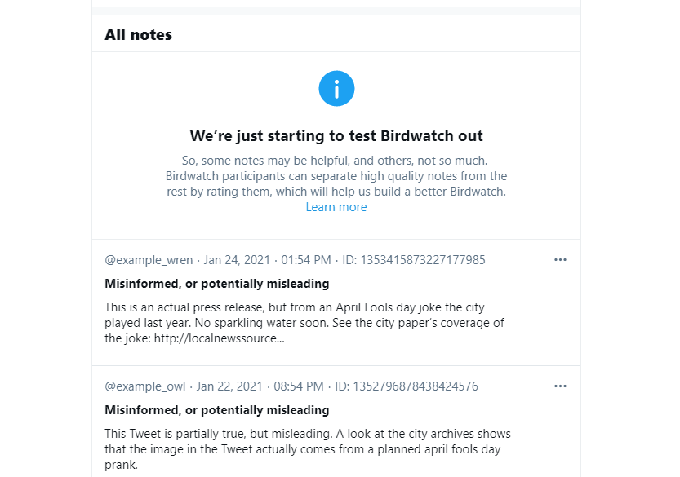This screenshot has height=477, width=680.
Task: Open the note mentioning the city archives
Action: point(308,449)
